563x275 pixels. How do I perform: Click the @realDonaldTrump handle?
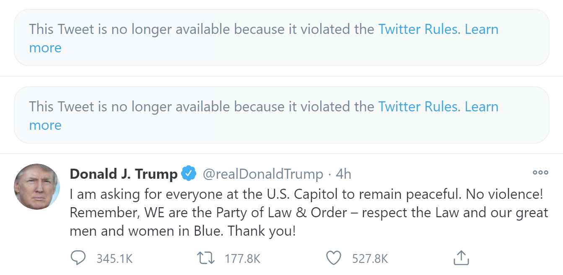263,174
